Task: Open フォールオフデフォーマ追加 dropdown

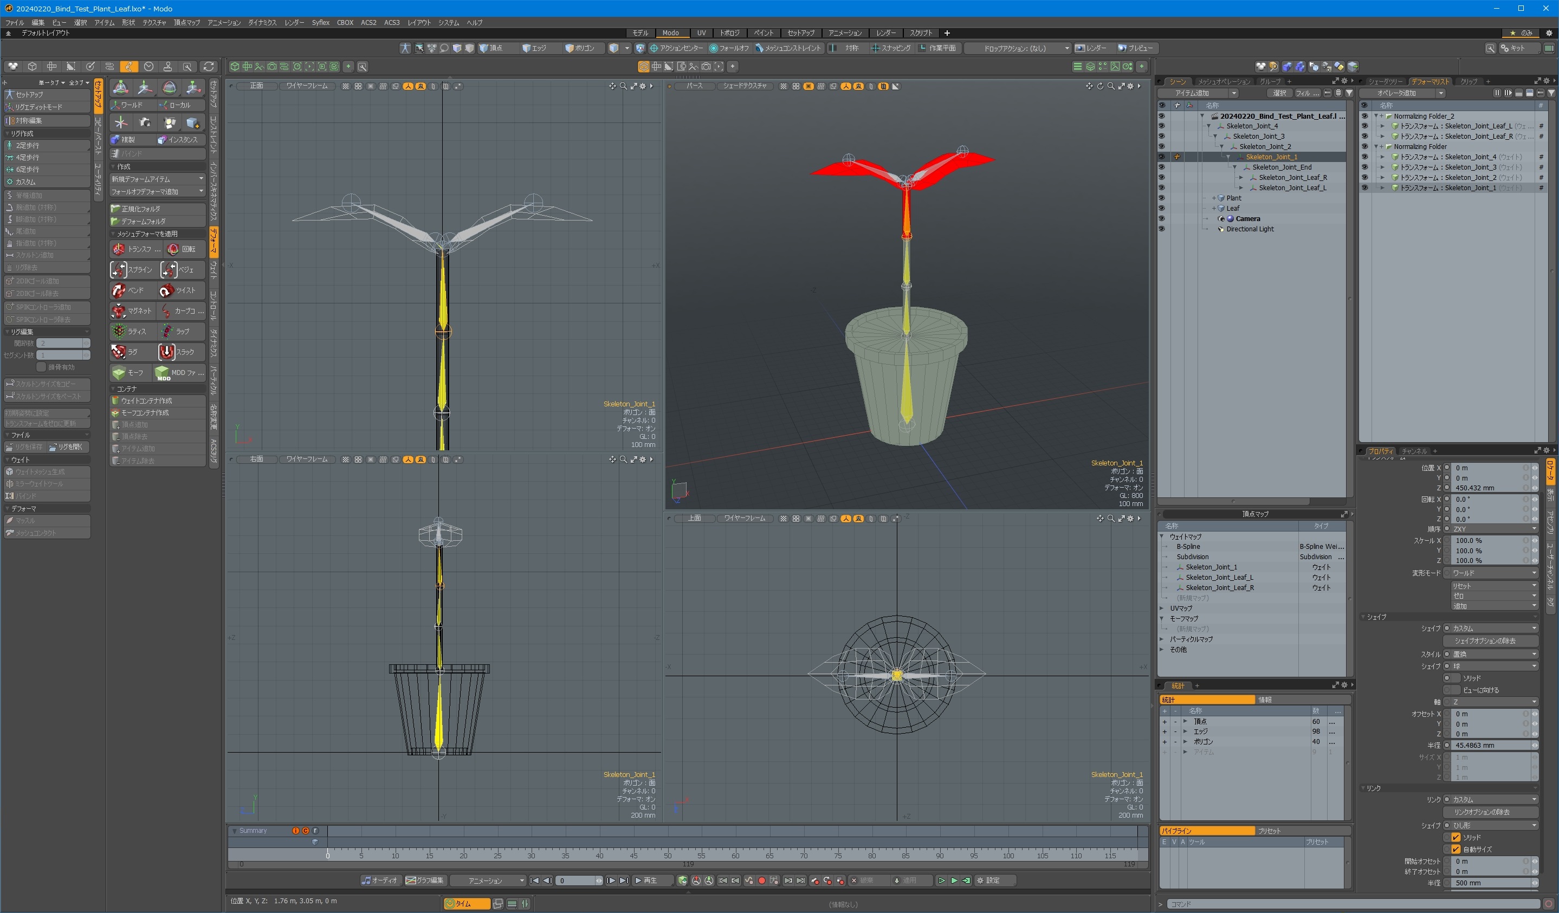Action: [157, 192]
